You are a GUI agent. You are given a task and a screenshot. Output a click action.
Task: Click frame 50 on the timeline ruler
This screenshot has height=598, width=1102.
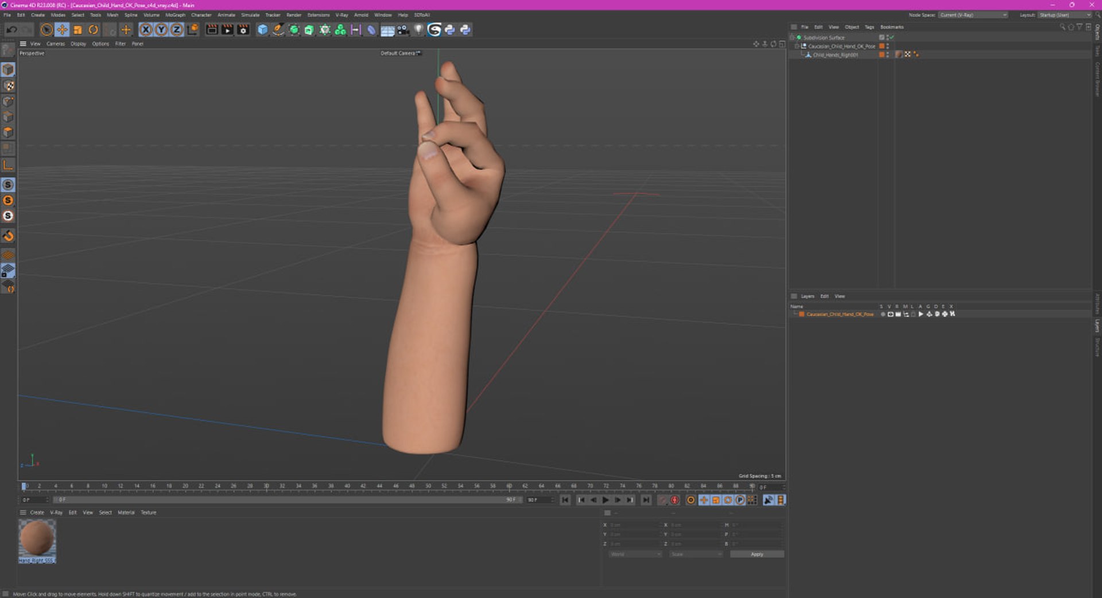coord(428,486)
